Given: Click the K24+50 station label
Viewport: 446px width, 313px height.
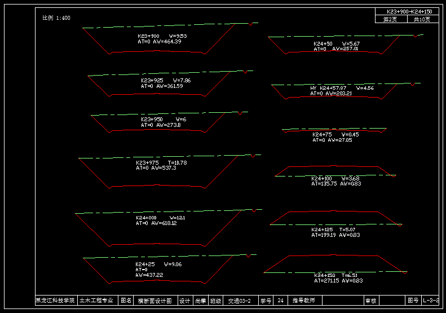Looking at the screenshot, I should (323, 43).
